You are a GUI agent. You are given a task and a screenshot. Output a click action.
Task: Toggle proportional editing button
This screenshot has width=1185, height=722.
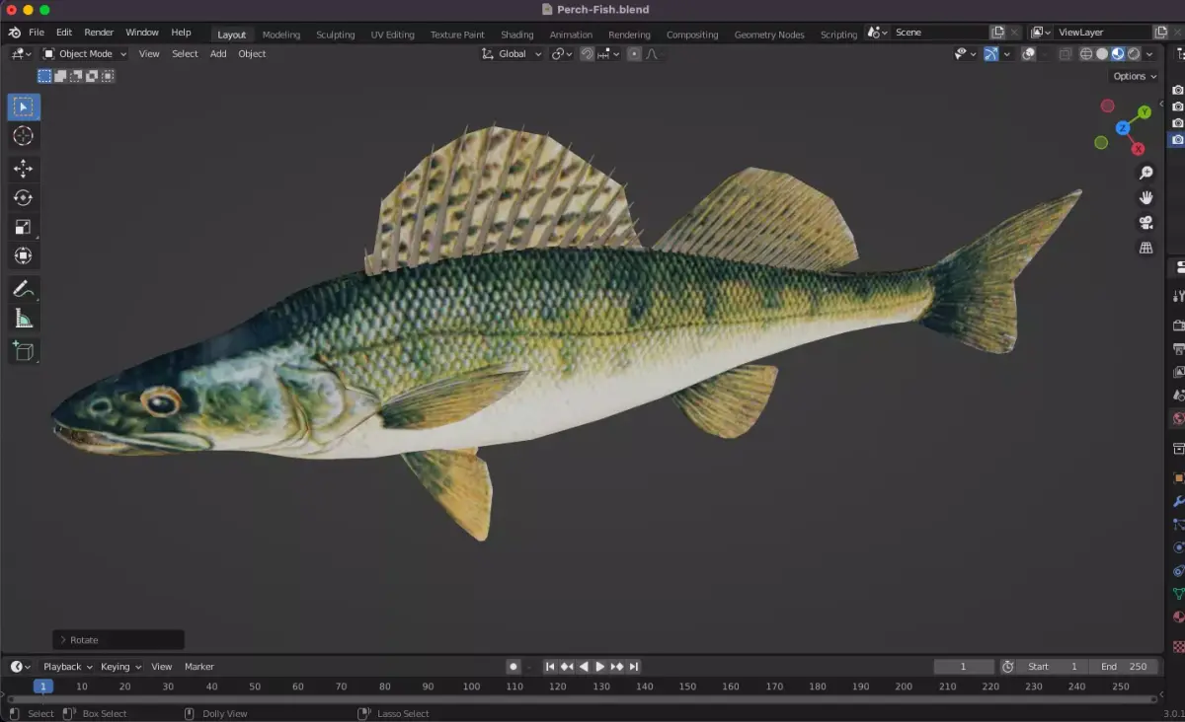634,54
